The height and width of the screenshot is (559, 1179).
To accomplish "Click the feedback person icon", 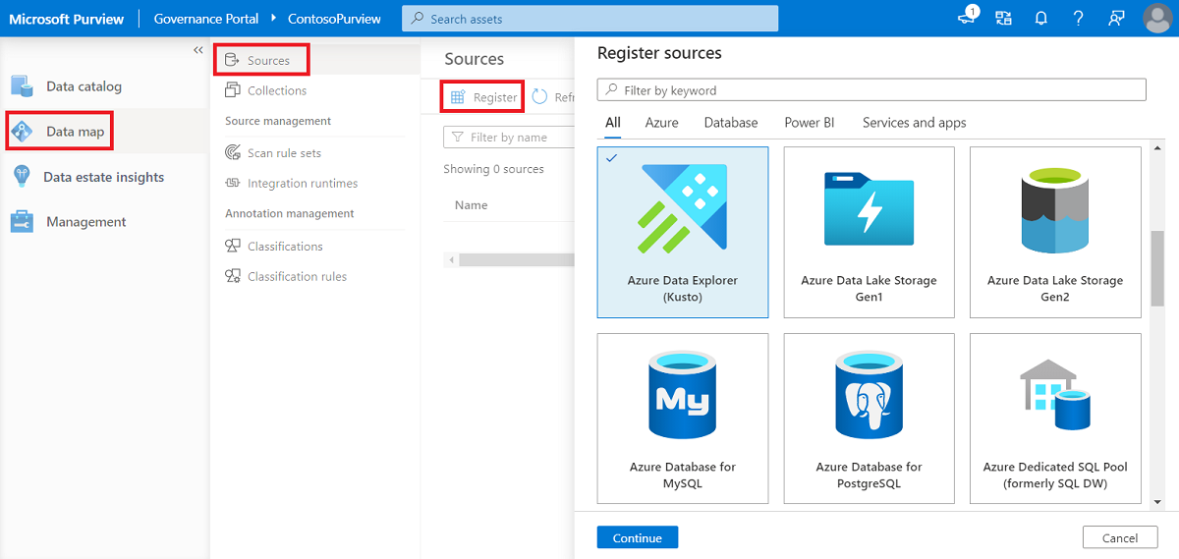I will pyautogui.click(x=1116, y=18).
